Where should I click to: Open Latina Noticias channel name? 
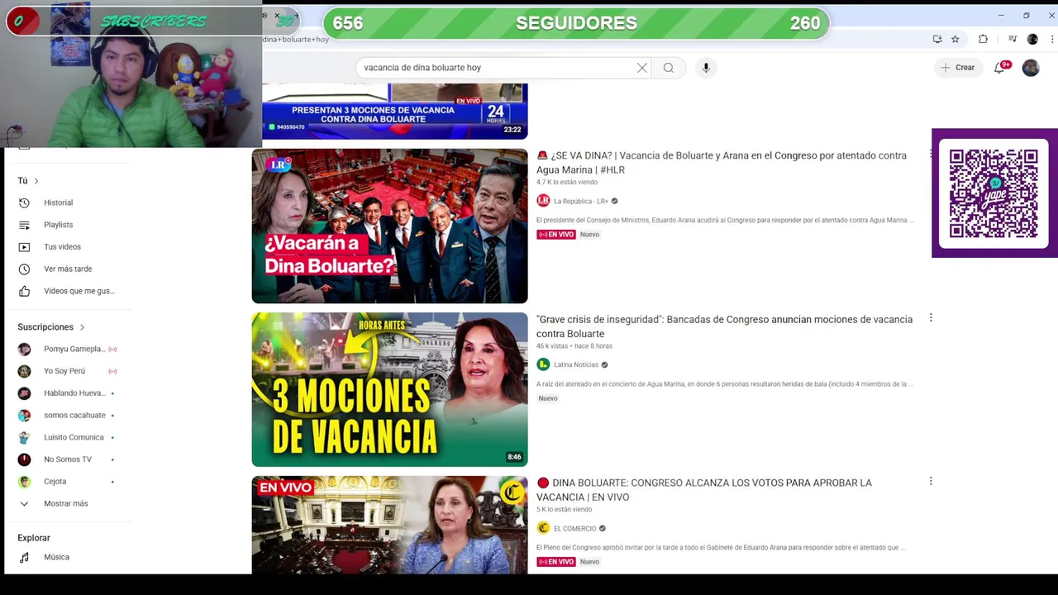click(x=576, y=364)
